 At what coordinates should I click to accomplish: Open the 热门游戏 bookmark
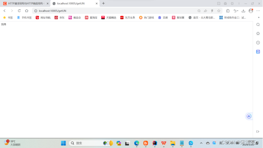[x=147, y=17]
